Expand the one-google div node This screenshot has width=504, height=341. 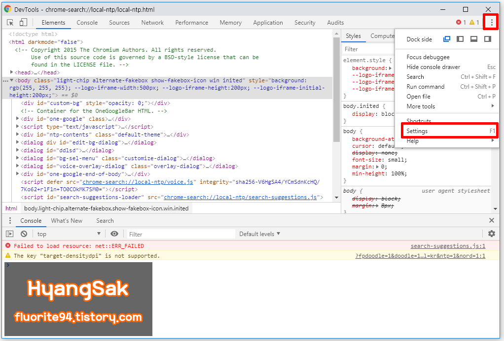tap(18, 118)
